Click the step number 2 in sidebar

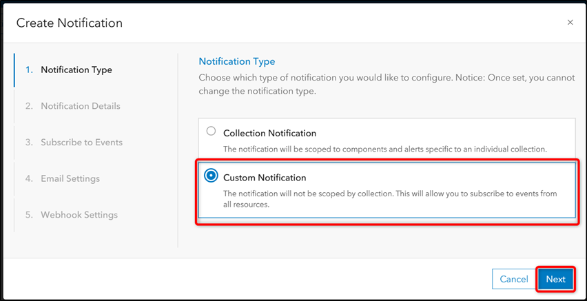click(x=29, y=106)
